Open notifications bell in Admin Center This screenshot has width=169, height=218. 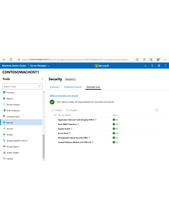[152, 66]
